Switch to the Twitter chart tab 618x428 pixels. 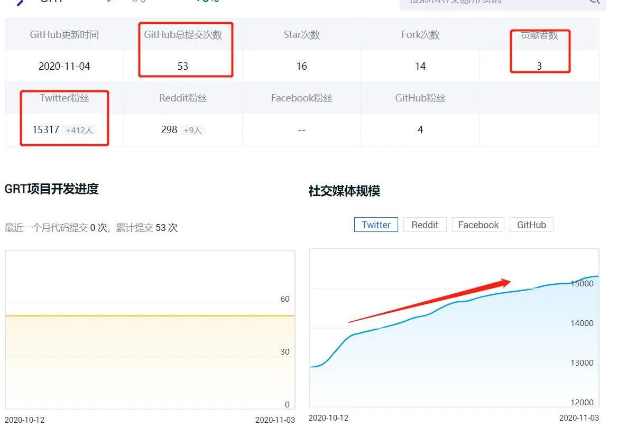[376, 225]
